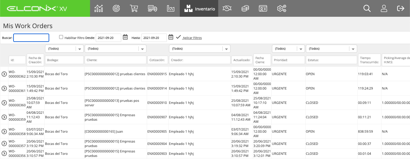
Task: Open the analytics chart icon in navbar
Action: click(x=98, y=8)
